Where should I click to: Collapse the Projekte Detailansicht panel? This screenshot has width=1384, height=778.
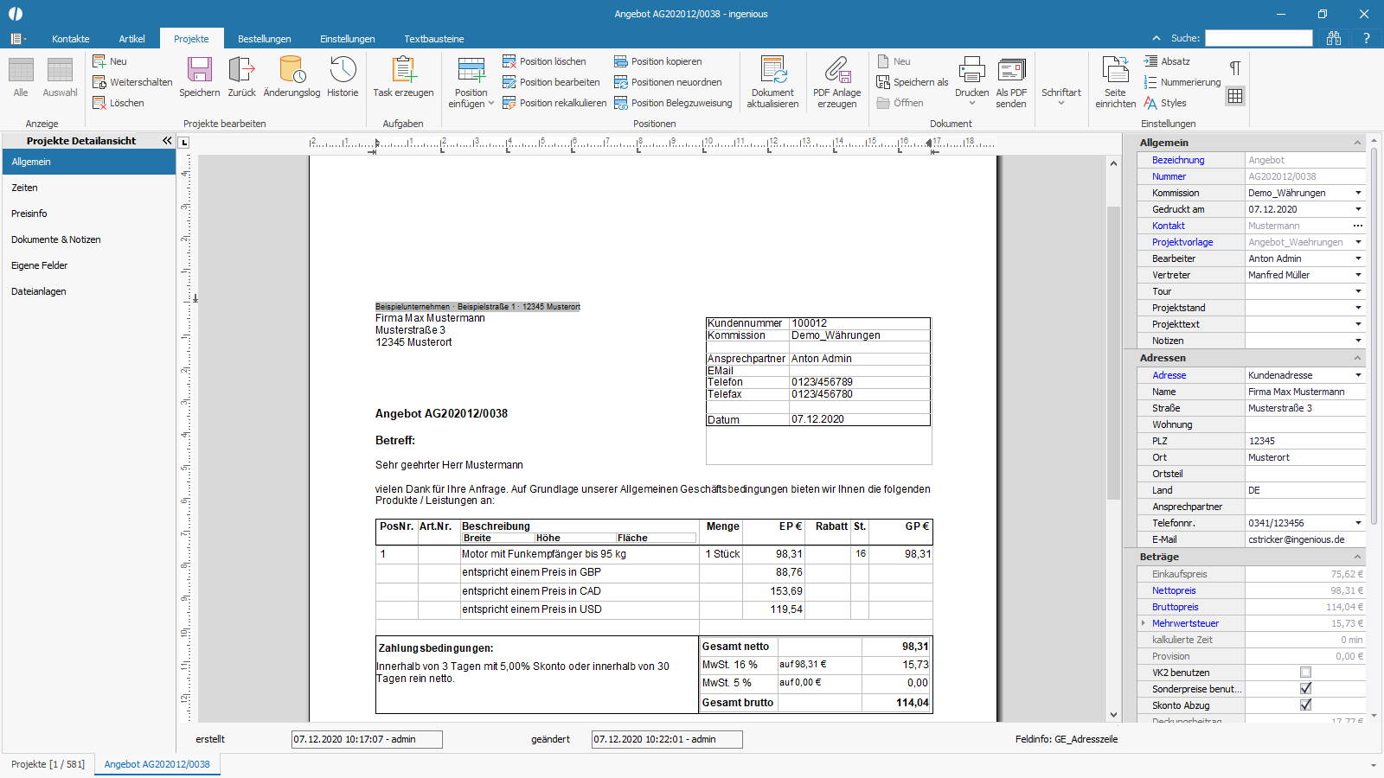click(167, 140)
